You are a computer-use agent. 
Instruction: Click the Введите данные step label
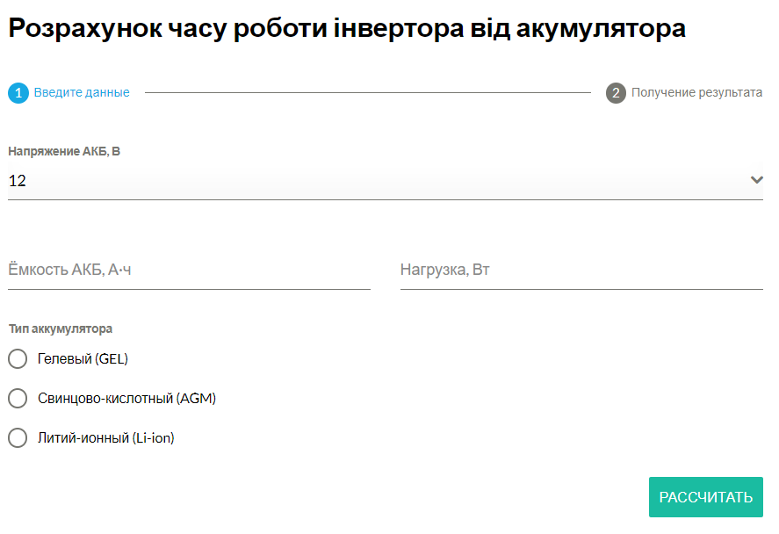point(81,91)
